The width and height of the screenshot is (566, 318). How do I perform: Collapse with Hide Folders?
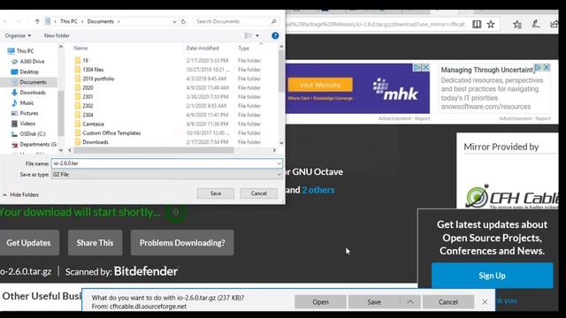pos(21,194)
